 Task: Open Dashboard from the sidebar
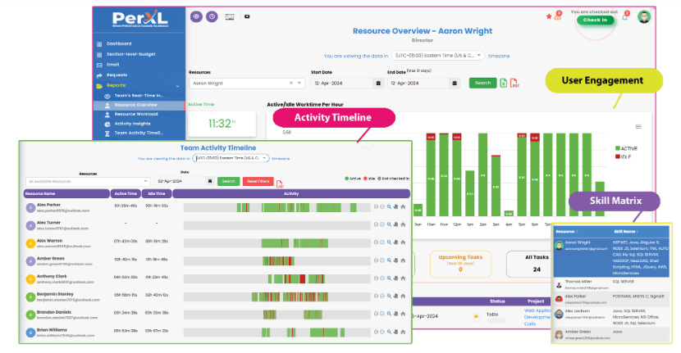[119, 43]
